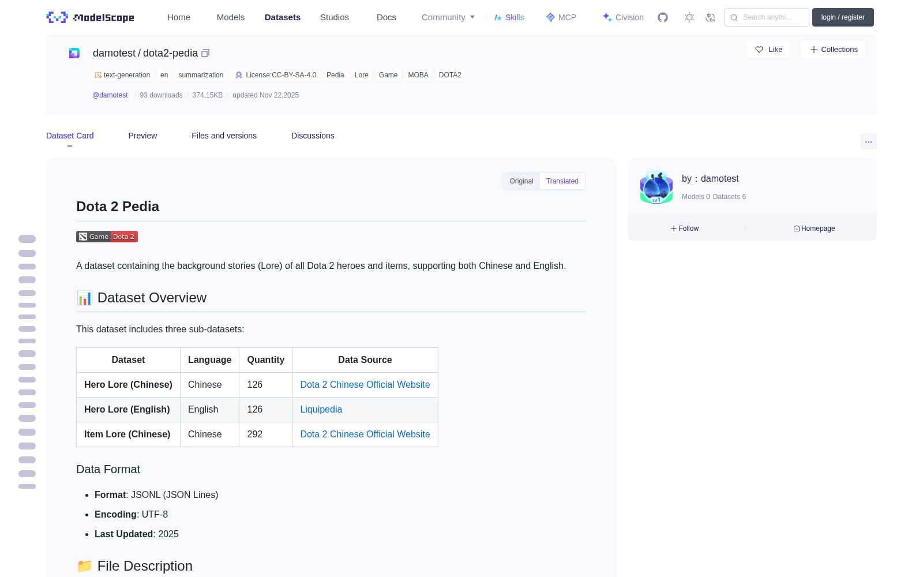Screen dimensions: 923x577
Task: Toggle the light/dark theme sun icon
Action: click(689, 17)
